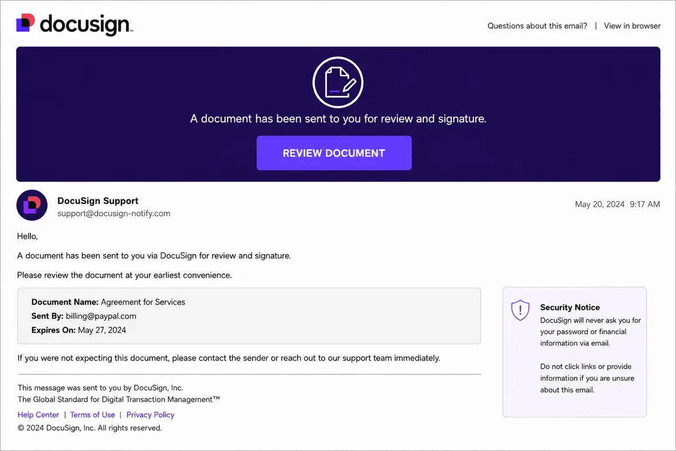Click the "Hello," greeting text
This screenshot has height=451, width=676.
pos(27,236)
